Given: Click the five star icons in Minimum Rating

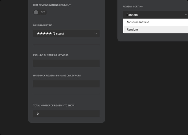Looking at the screenshot, I should point(44,33).
